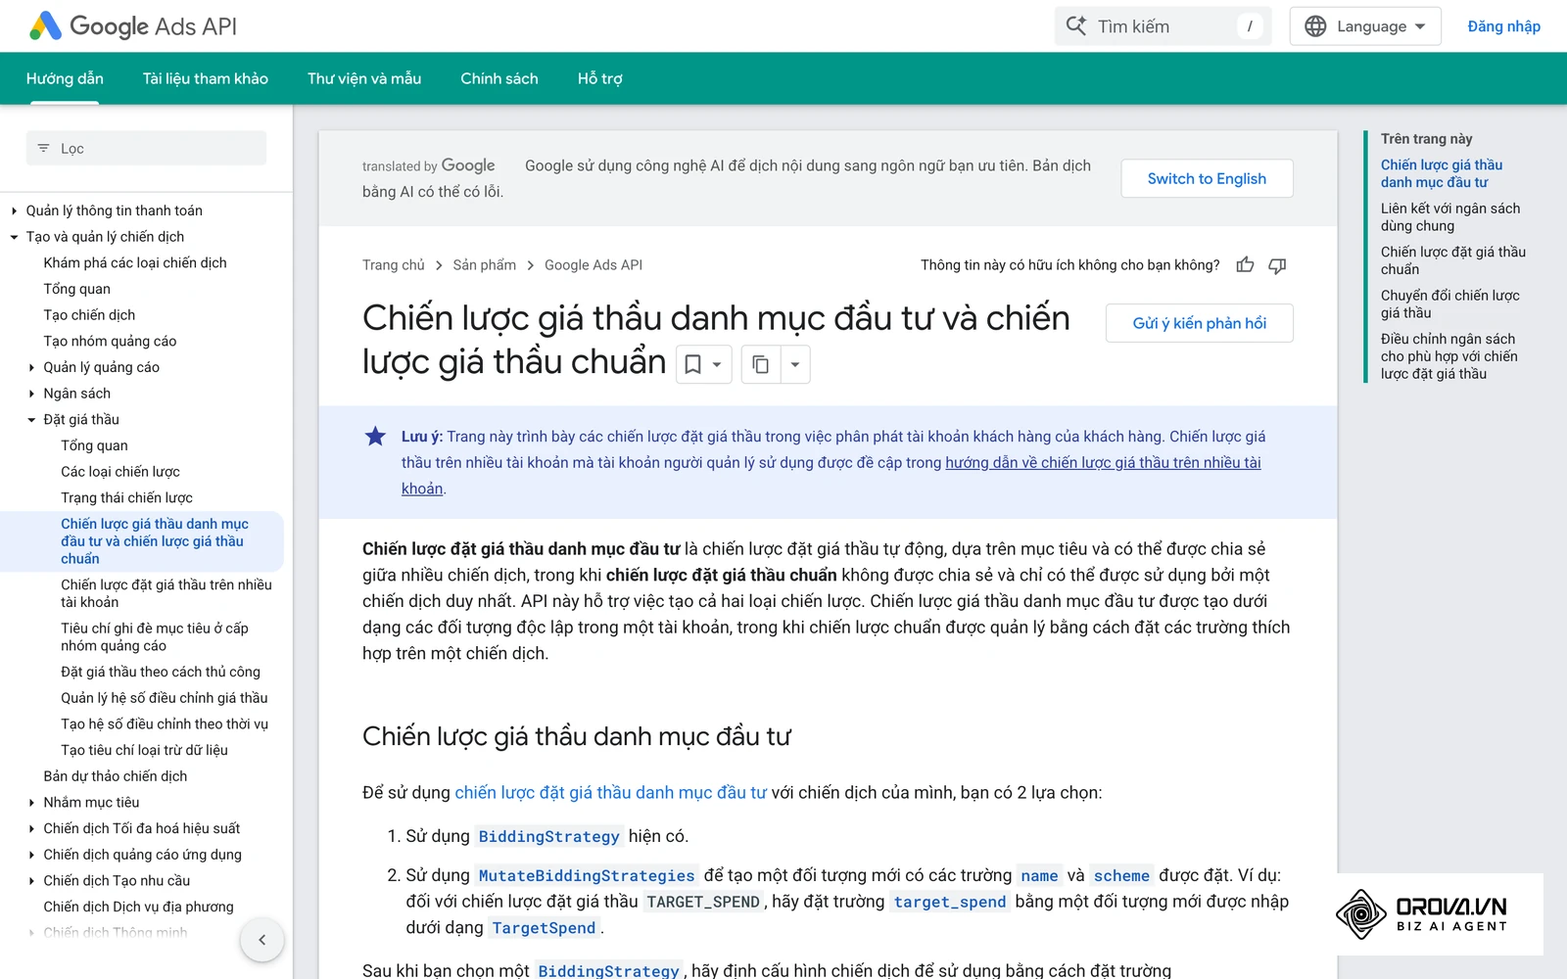Click the copy page icon

click(x=760, y=364)
